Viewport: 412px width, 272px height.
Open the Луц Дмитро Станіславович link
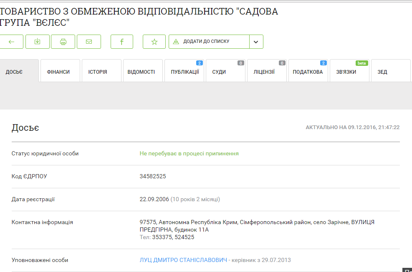(183, 260)
